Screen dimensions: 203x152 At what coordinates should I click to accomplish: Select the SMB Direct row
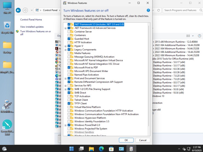click(80, 93)
